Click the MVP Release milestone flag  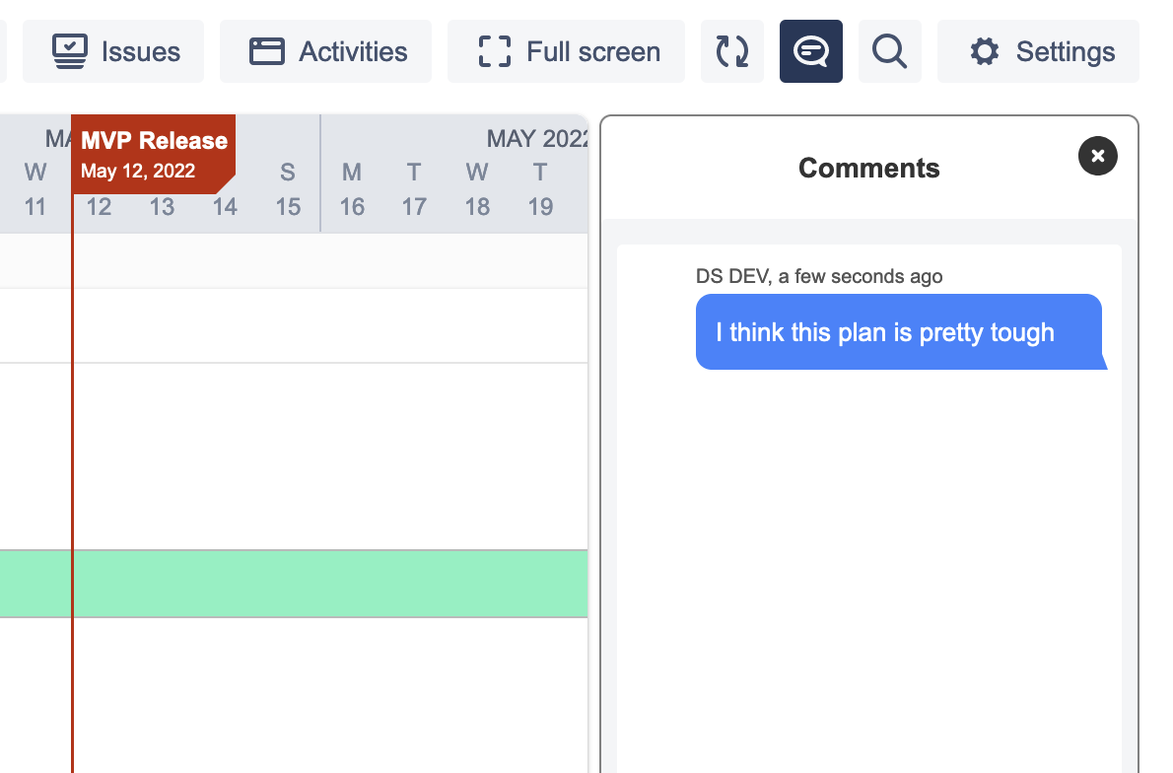coord(154,154)
